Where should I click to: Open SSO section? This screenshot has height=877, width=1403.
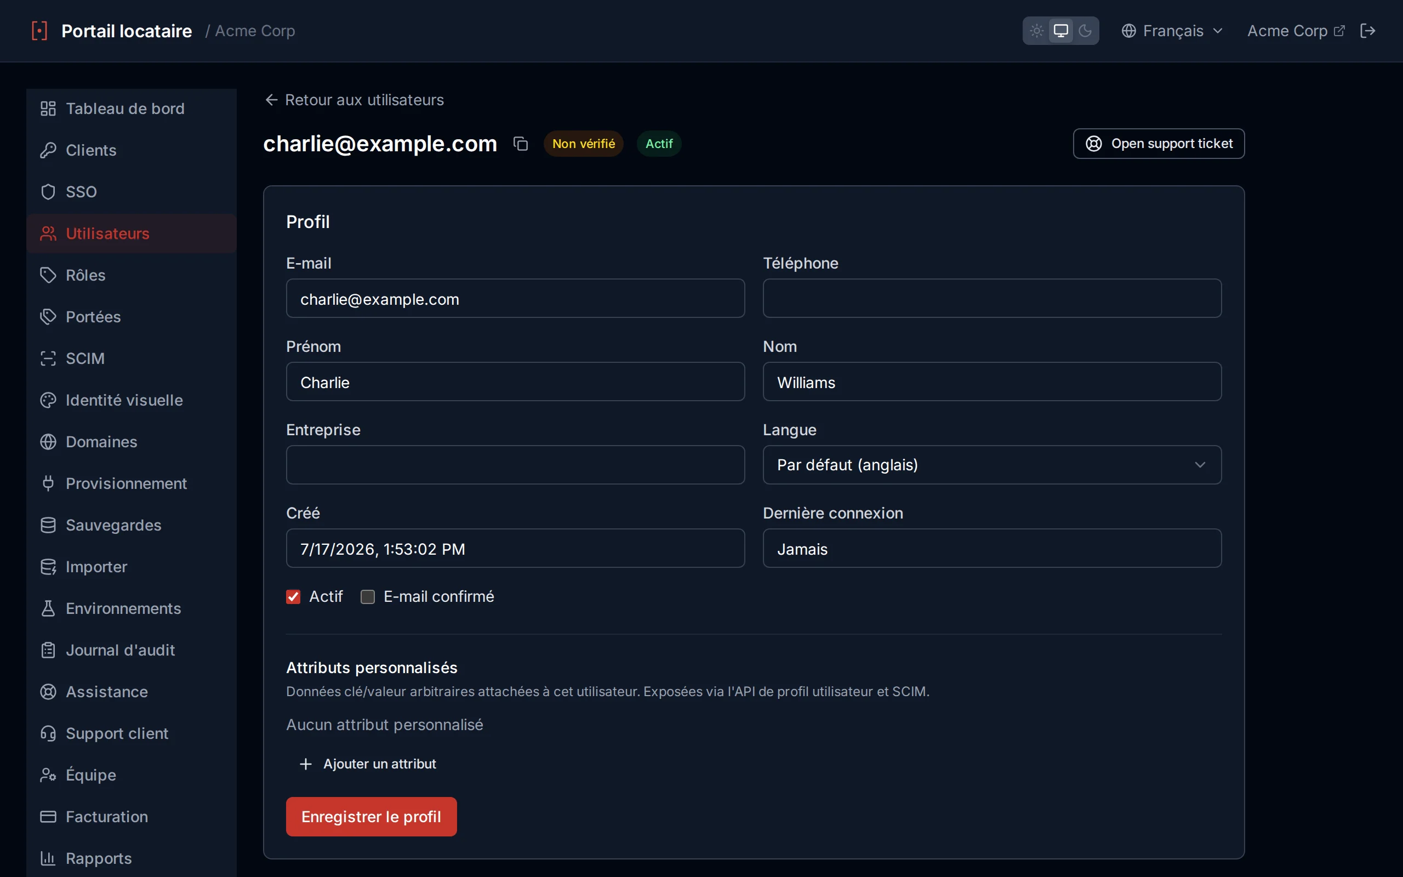[x=132, y=192]
